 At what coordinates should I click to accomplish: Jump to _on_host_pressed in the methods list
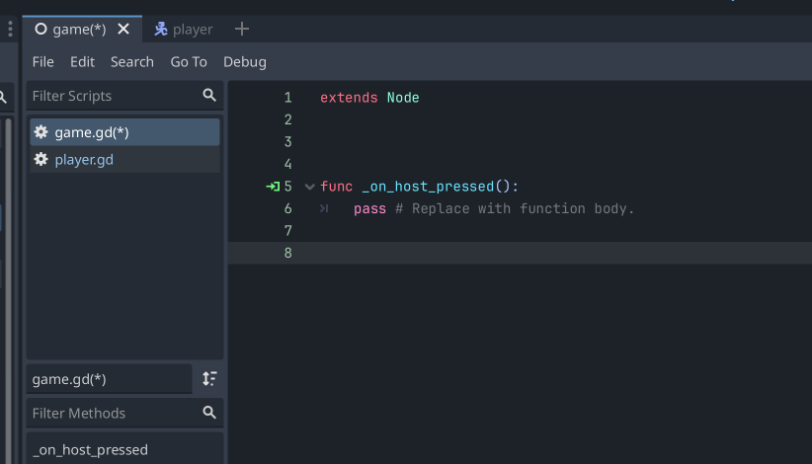coord(91,450)
